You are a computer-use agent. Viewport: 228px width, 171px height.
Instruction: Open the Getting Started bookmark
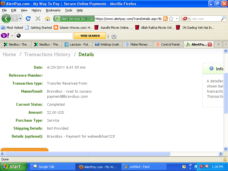38,27
